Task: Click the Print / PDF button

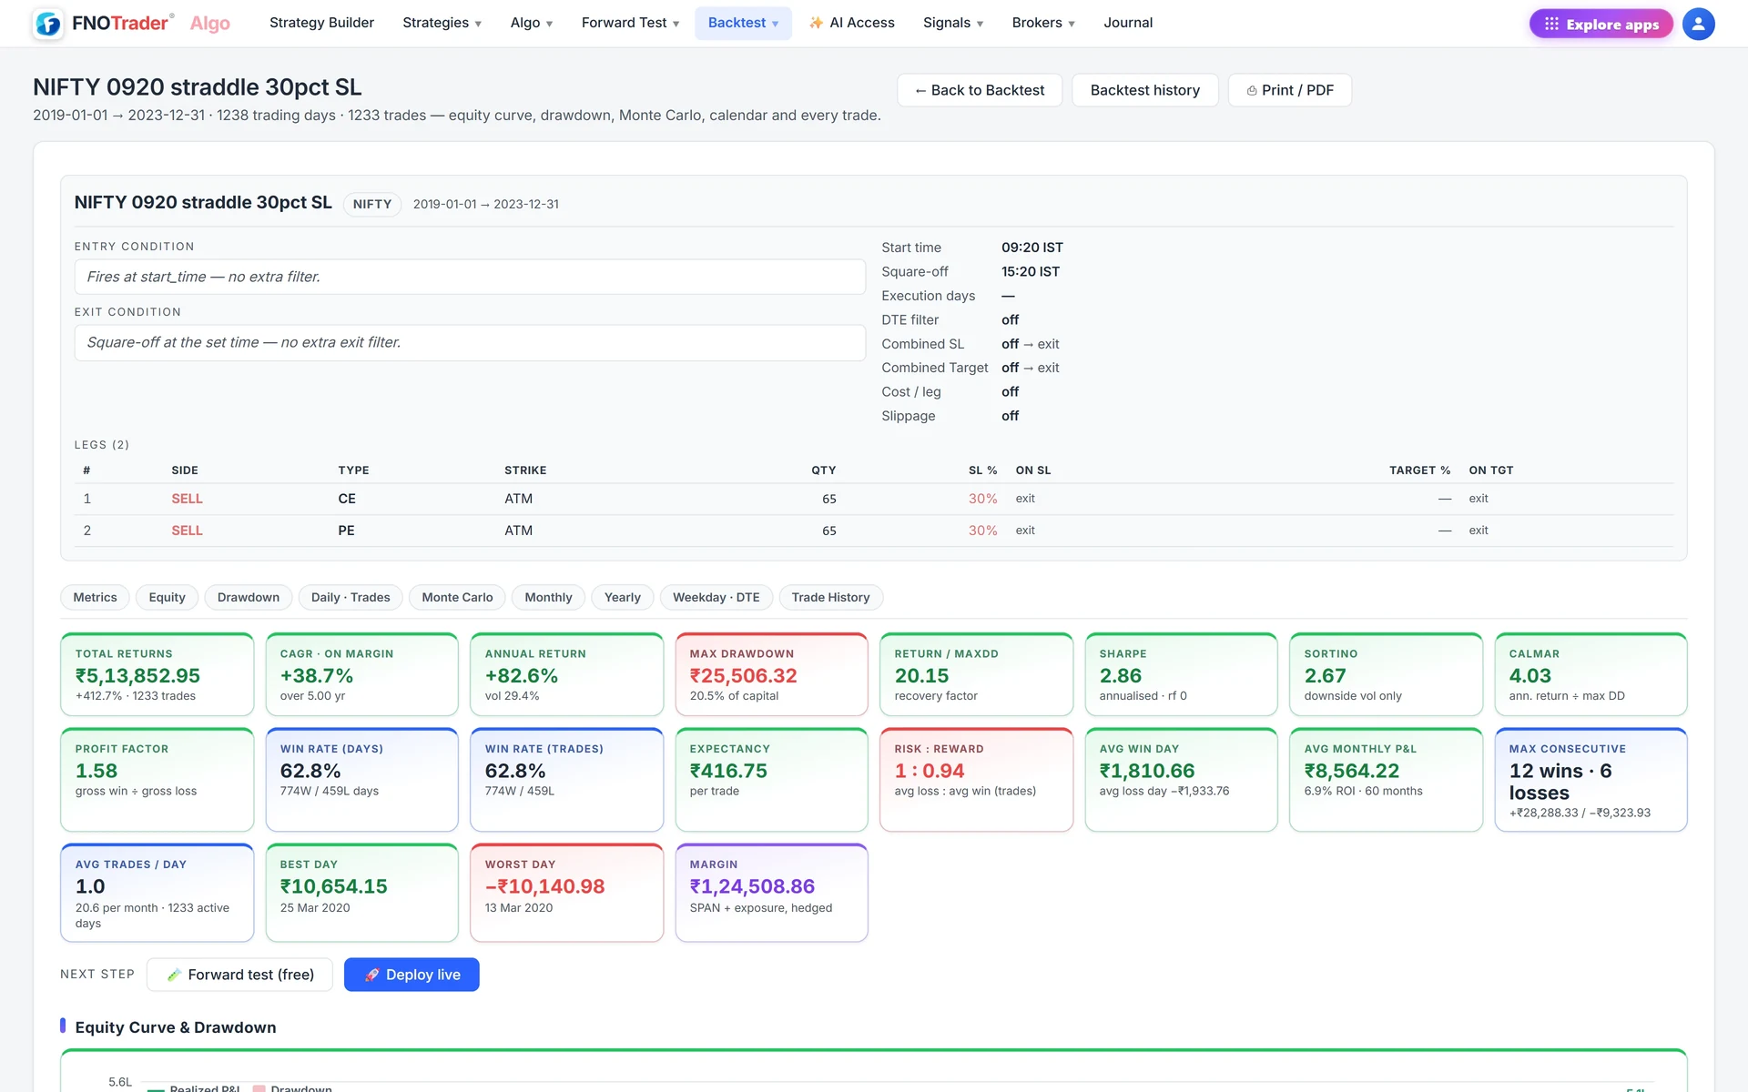Action: point(1290,90)
